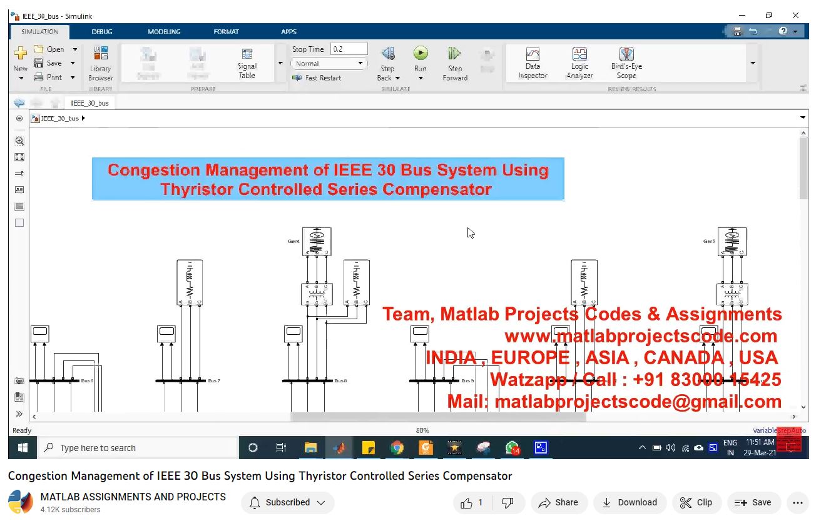Open the Data Inspector
This screenshot has height=521, width=816.
click(533, 63)
